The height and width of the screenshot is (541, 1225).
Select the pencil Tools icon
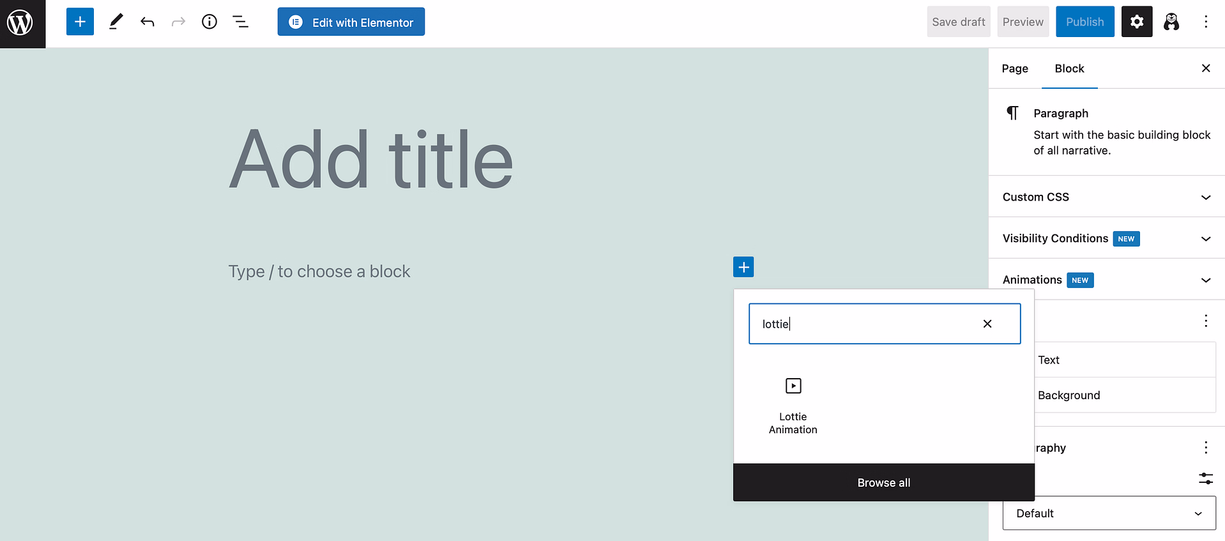116,22
